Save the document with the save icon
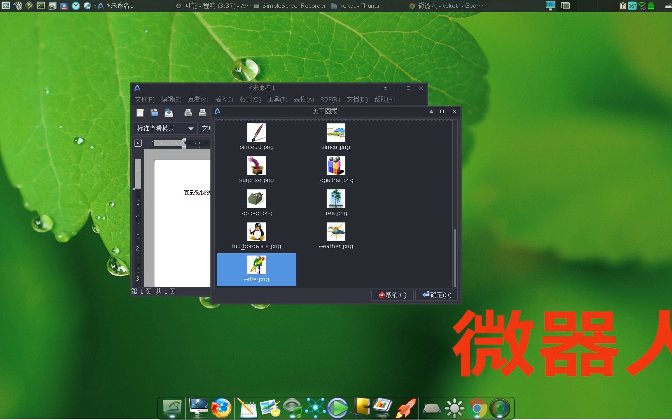Screen dimensions: 672x420 click(168, 113)
